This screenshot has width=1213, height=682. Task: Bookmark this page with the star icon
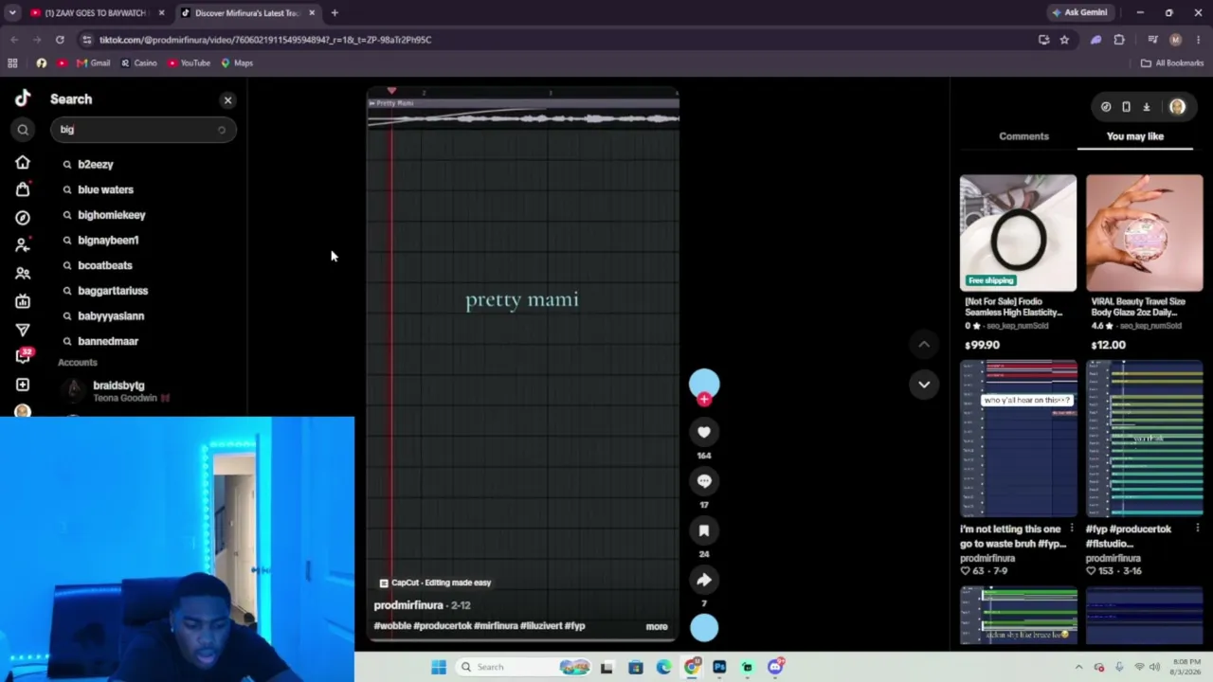coord(1064,40)
